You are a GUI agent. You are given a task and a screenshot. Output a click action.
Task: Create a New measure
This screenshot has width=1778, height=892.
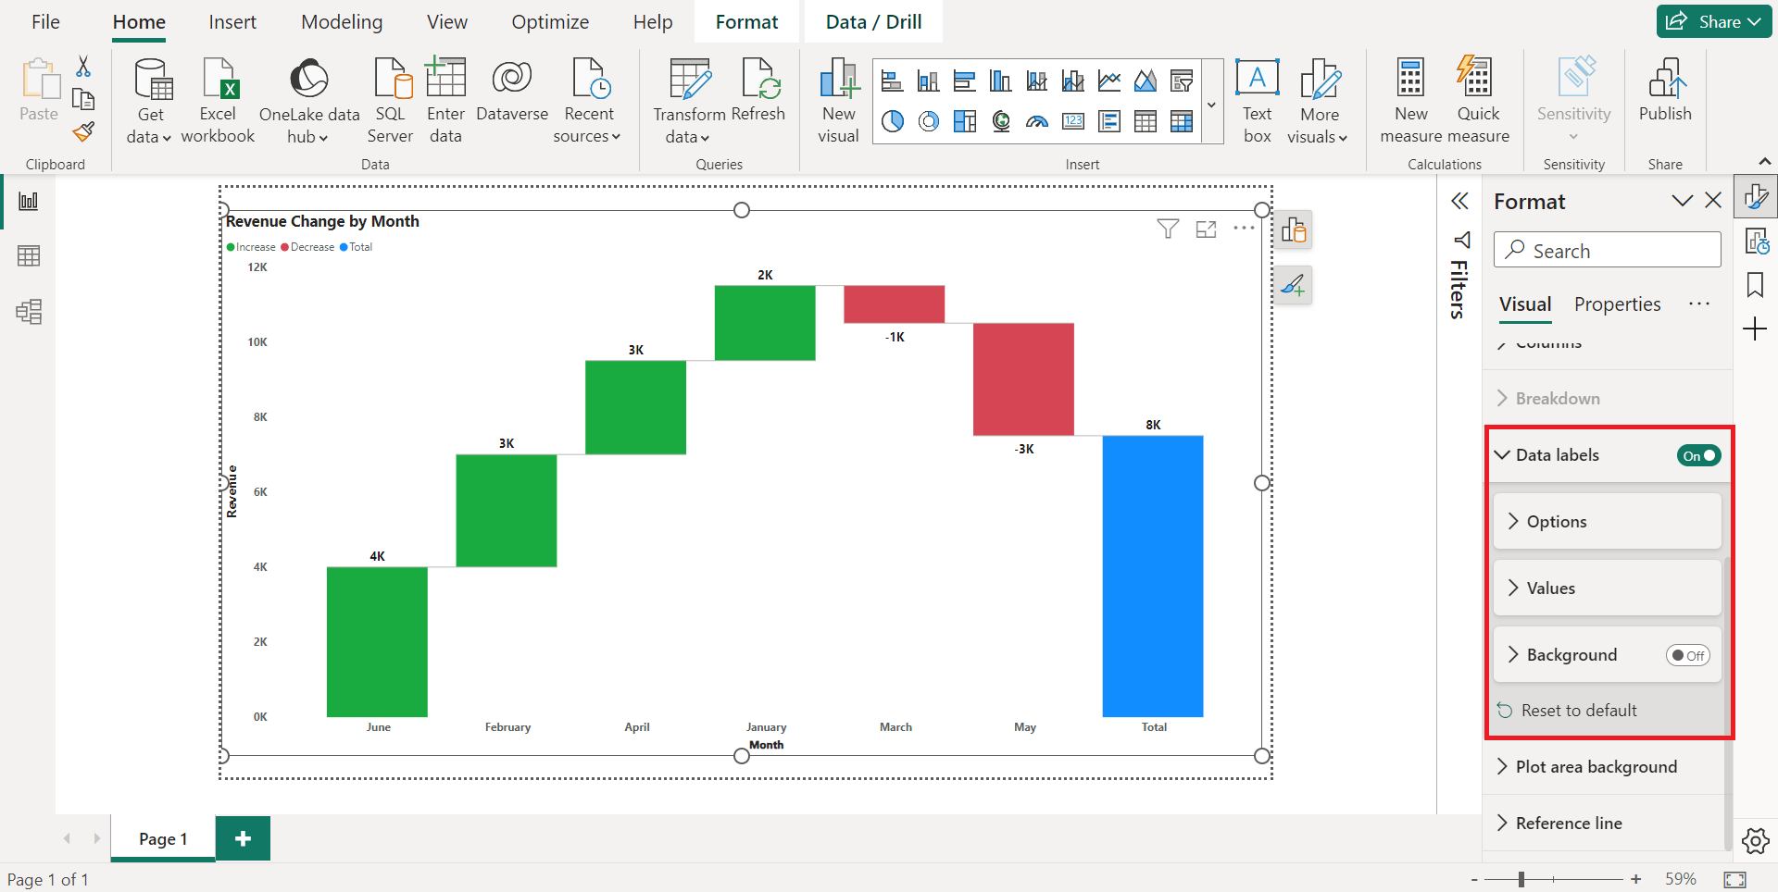[1411, 100]
